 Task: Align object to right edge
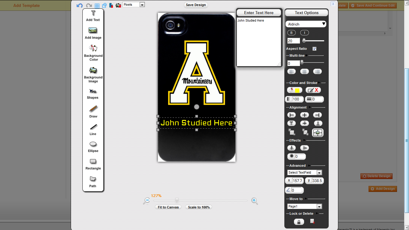point(317,115)
